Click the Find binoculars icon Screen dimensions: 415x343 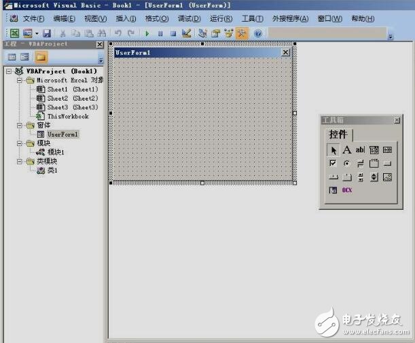click(102, 33)
